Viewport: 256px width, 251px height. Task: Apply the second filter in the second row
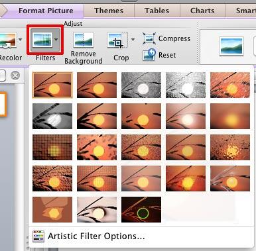coord(97,116)
